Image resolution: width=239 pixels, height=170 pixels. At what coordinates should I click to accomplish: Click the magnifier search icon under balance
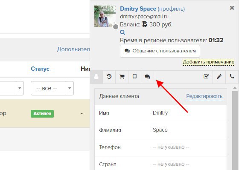tap(122, 32)
